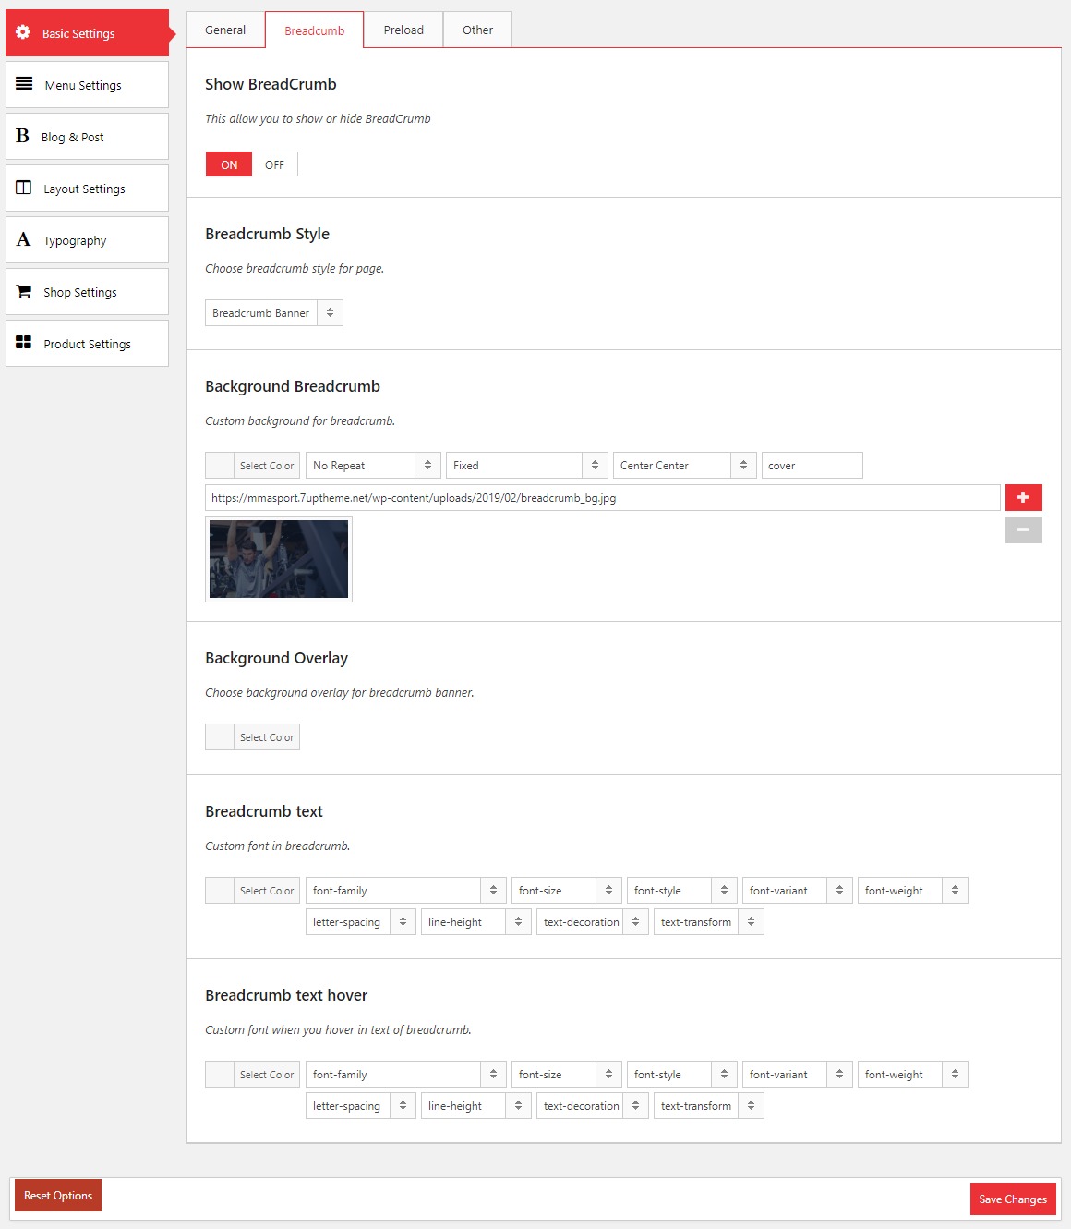The height and width of the screenshot is (1229, 1071).
Task: Click the Blog & Post bold B icon
Action: [x=23, y=136]
